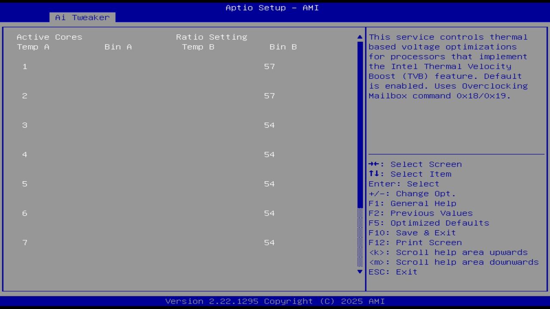Click the scroll-down arrow on the list scrollbar
The width and height of the screenshot is (550, 309).
pyautogui.click(x=359, y=272)
